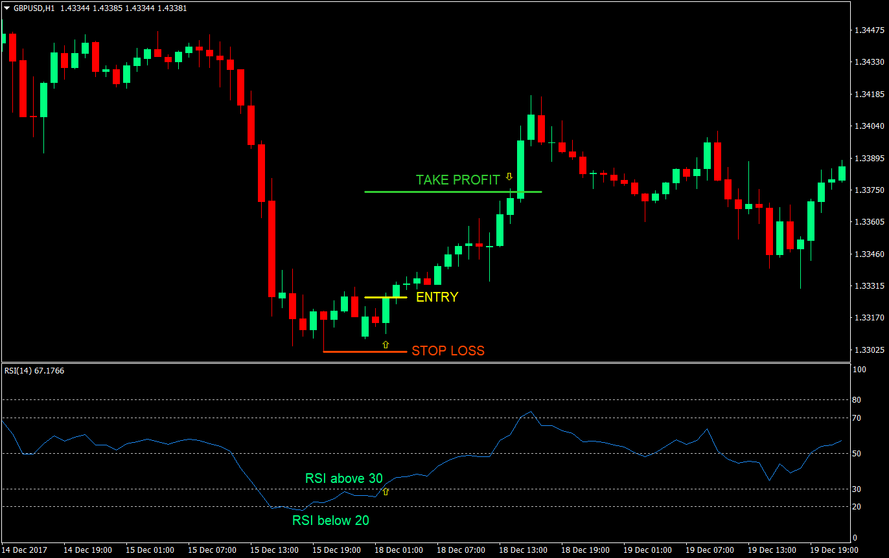Click the TAKE PROFIT text label

(457, 180)
